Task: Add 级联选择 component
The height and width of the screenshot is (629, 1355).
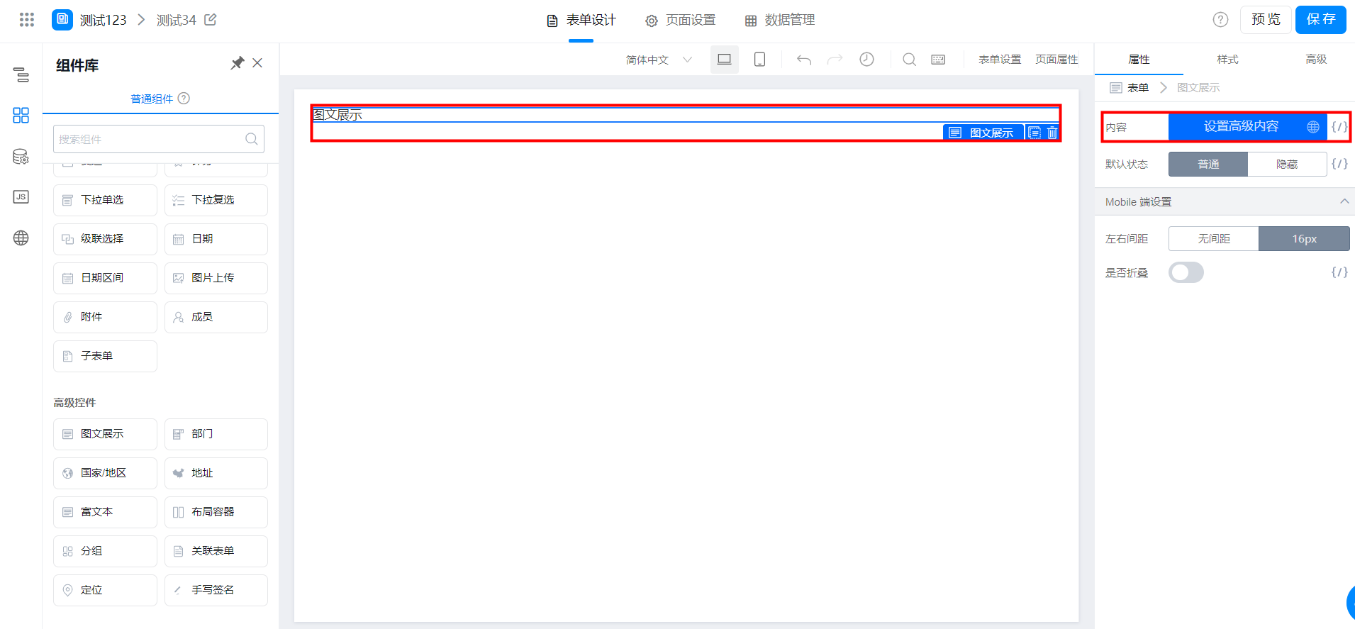Action: (105, 239)
